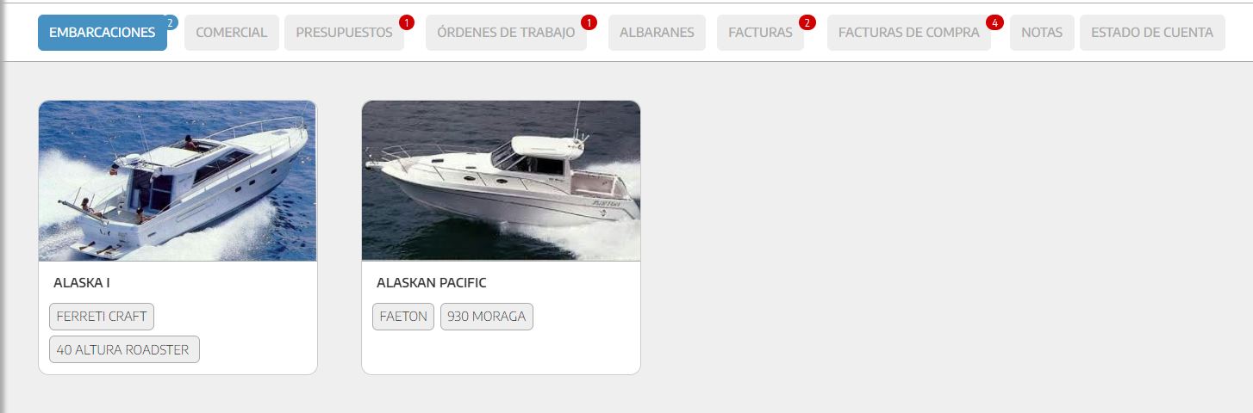This screenshot has width=1253, height=413.
Task: Open the COMERCIAL tab
Action: click(232, 33)
